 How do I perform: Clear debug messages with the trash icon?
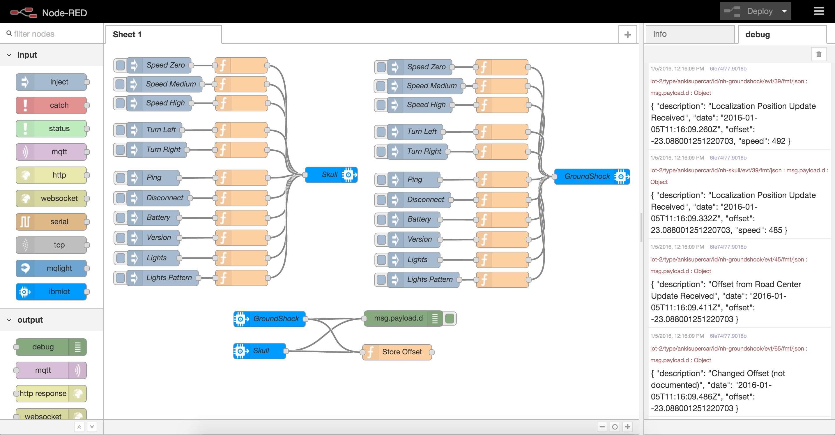click(x=819, y=54)
